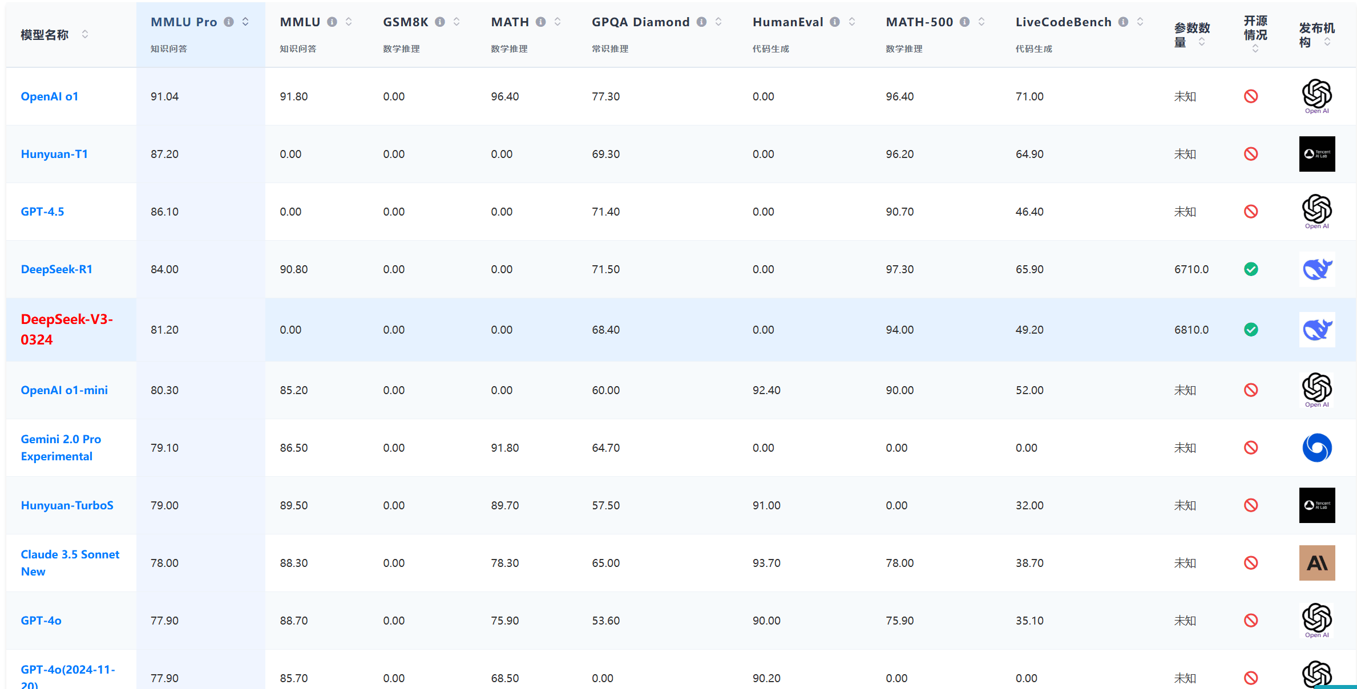Open the GPT-4o model link
Viewport: 1357px width, 689px height.
[x=41, y=621]
